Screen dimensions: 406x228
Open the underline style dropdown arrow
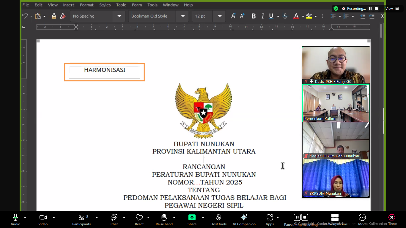pyautogui.click(x=278, y=16)
